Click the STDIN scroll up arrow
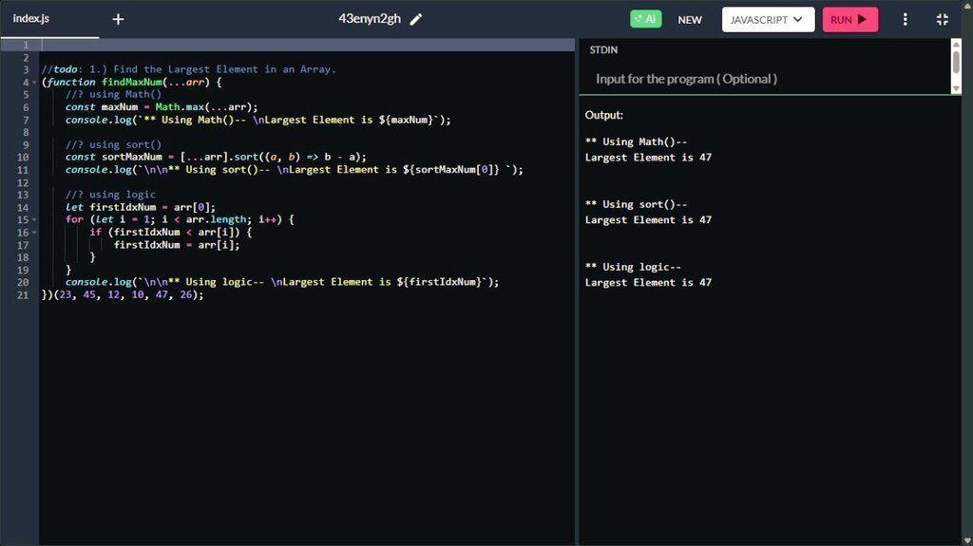The width and height of the screenshot is (973, 546). [x=956, y=44]
